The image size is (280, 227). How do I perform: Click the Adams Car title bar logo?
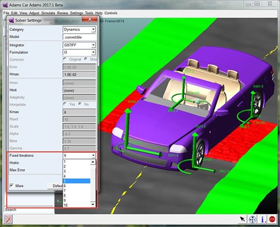coord(5,5)
